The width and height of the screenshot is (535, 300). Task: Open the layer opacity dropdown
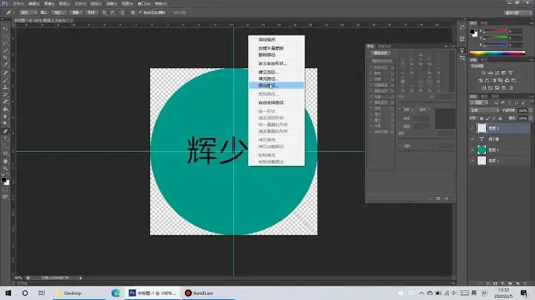pos(523,110)
